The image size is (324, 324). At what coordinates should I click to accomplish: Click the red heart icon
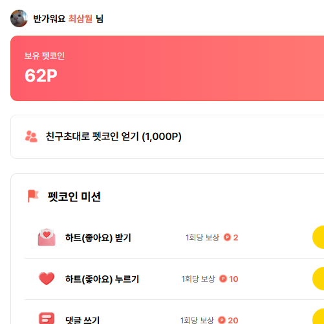[47, 279]
